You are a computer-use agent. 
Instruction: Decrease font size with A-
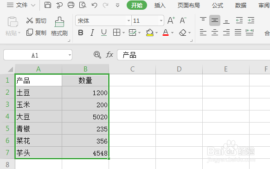(183, 20)
